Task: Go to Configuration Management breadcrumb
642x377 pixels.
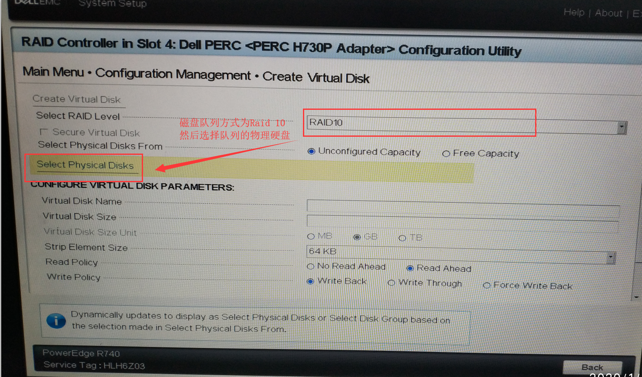Action: click(173, 74)
